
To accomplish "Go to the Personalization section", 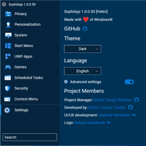I will (27, 25).
